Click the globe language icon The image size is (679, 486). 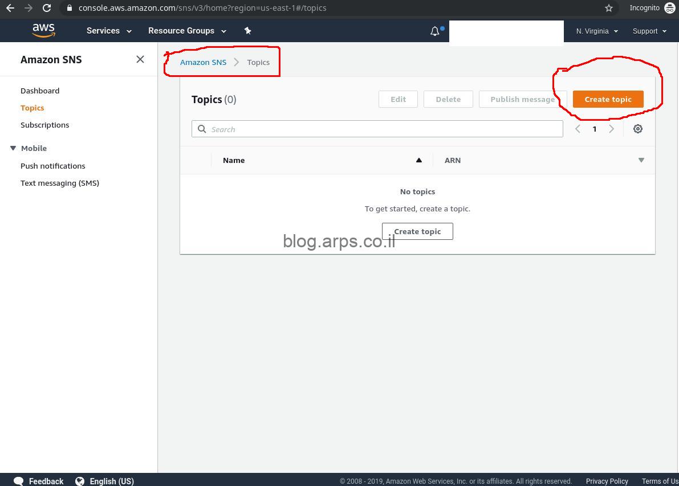[x=80, y=481]
